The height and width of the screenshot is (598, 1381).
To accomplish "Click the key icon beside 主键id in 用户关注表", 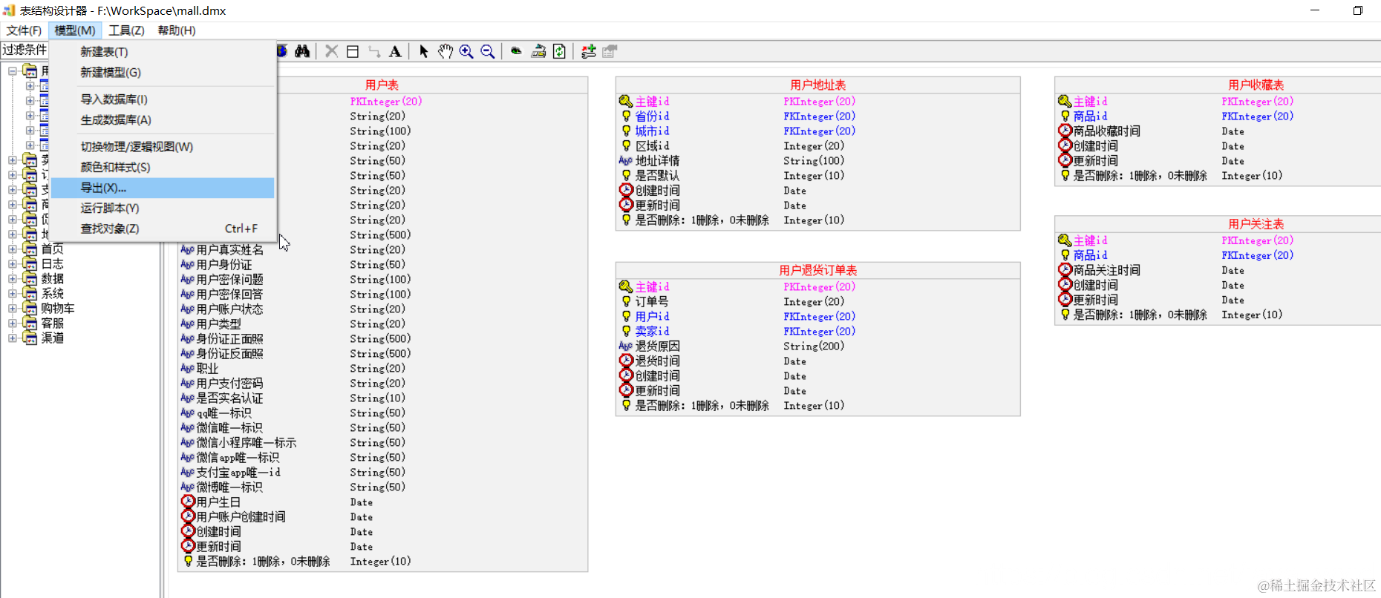I will pos(1064,240).
